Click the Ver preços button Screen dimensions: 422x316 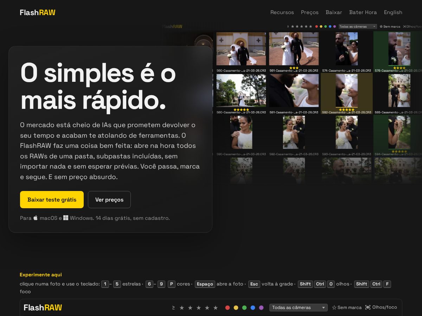click(x=109, y=199)
